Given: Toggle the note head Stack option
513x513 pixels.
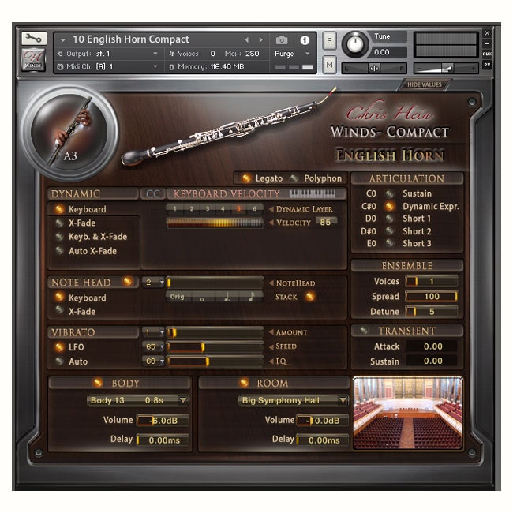Looking at the screenshot, I should [310, 297].
